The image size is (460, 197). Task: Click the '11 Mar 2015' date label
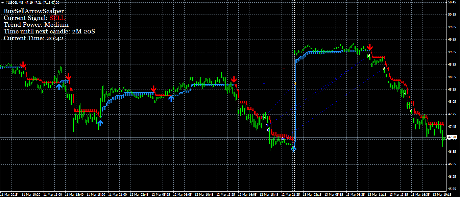coord(9,195)
